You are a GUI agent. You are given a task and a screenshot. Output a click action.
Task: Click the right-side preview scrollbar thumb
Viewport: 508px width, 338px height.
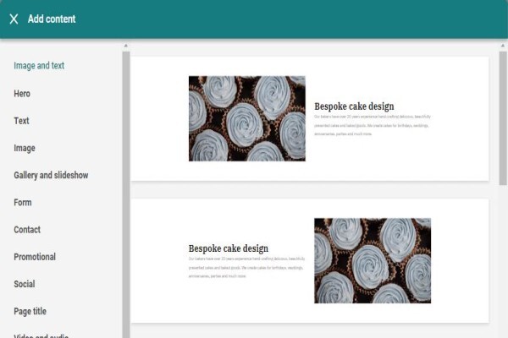point(503,118)
